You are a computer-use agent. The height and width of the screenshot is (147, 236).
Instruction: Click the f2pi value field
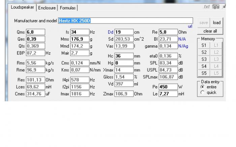coord(80,87)
